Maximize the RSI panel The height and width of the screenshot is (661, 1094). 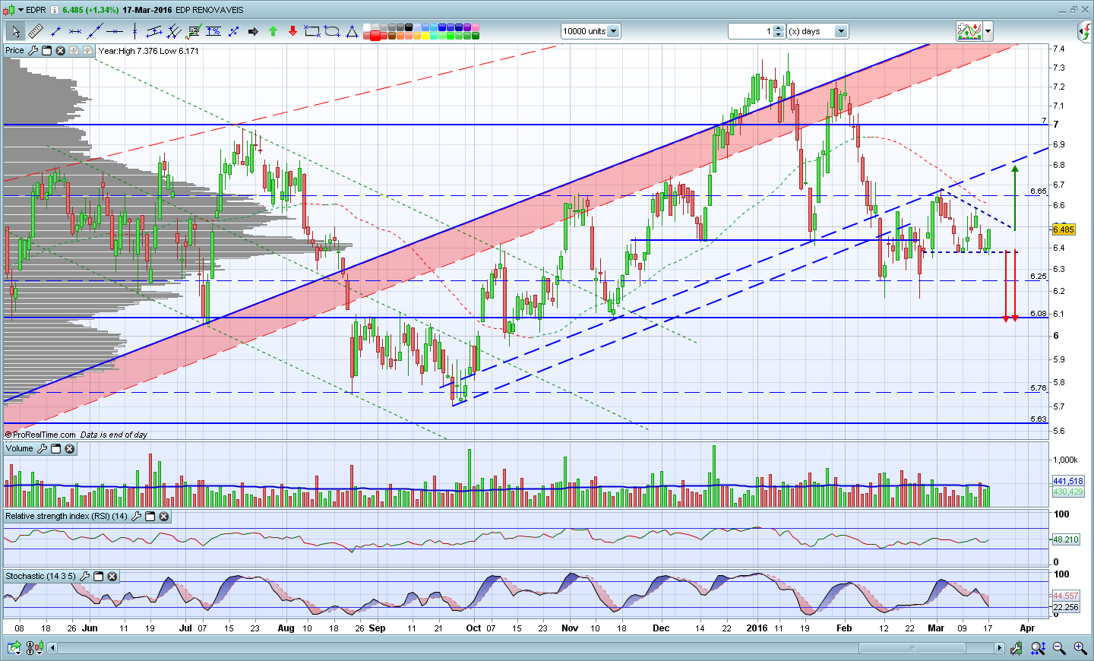click(x=150, y=517)
